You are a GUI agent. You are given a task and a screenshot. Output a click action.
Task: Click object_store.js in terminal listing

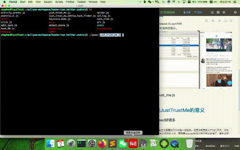59,25
